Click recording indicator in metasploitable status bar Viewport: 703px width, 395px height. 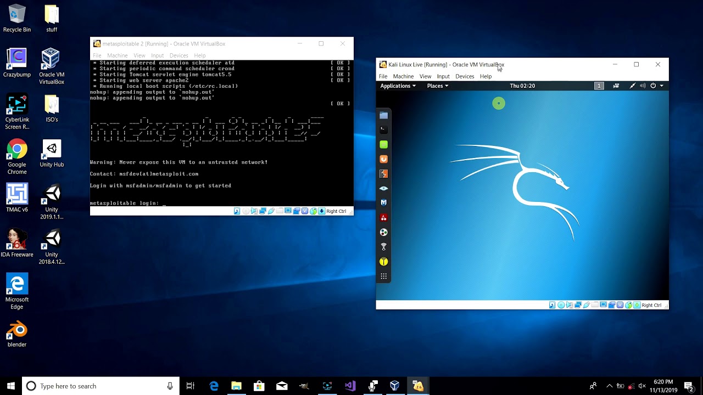click(297, 211)
